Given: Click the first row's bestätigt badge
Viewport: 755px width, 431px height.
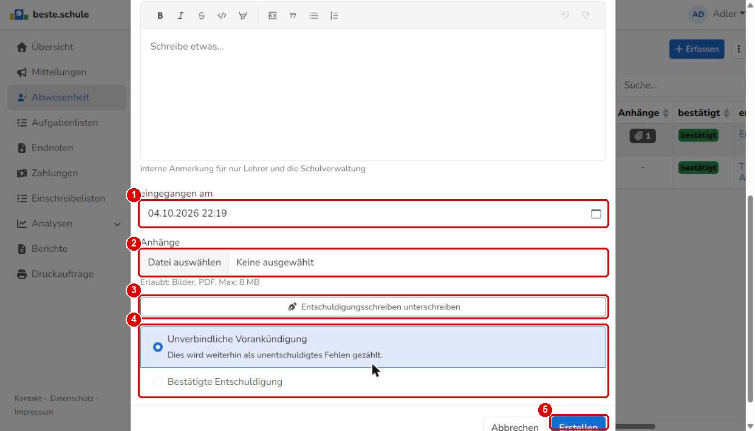Looking at the screenshot, I should click(698, 135).
